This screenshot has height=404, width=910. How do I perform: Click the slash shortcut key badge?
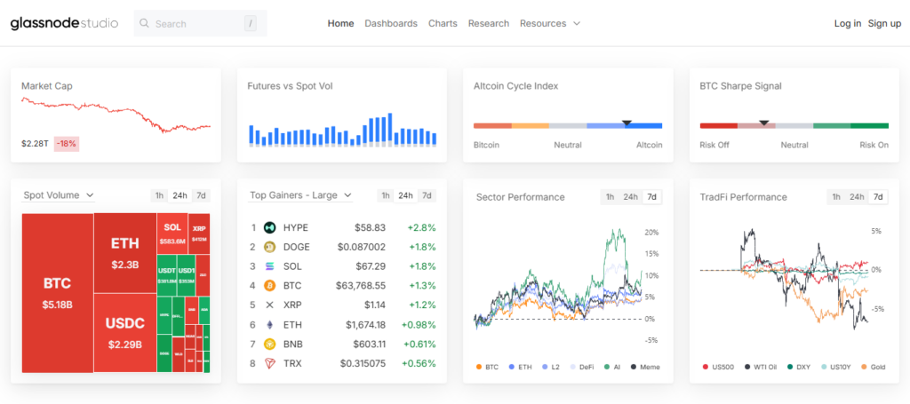tap(250, 24)
